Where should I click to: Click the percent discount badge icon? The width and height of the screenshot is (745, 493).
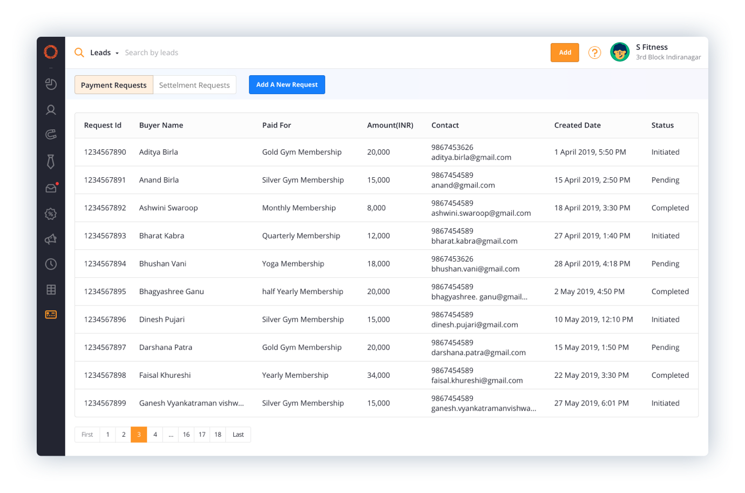click(x=51, y=214)
